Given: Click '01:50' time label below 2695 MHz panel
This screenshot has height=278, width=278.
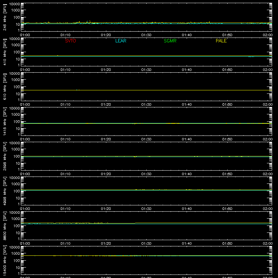Looking at the screenshot, I should pos(227,174).
